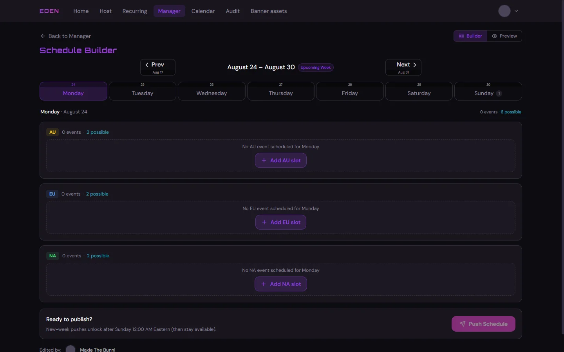Click the Add EU slot button

tap(281, 222)
